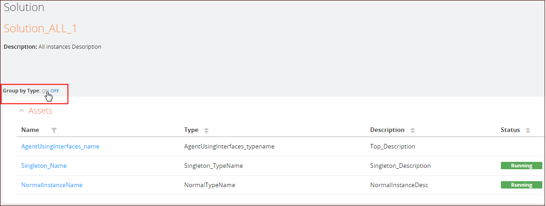Open the AgentUsingInterfaces_name asset link

(60, 146)
